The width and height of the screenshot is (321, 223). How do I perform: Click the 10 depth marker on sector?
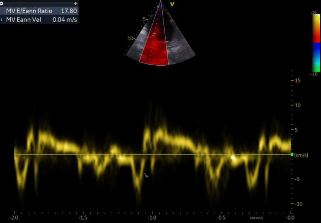pyautogui.click(x=131, y=38)
